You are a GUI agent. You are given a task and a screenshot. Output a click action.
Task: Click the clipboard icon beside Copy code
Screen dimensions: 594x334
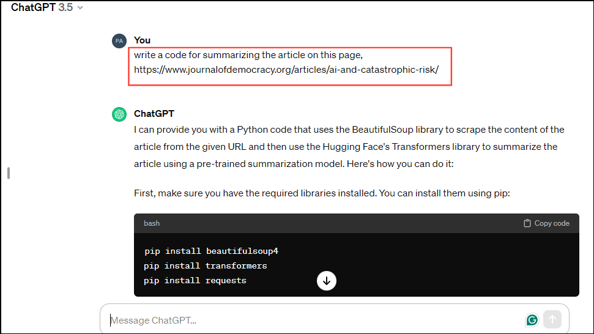tap(527, 223)
